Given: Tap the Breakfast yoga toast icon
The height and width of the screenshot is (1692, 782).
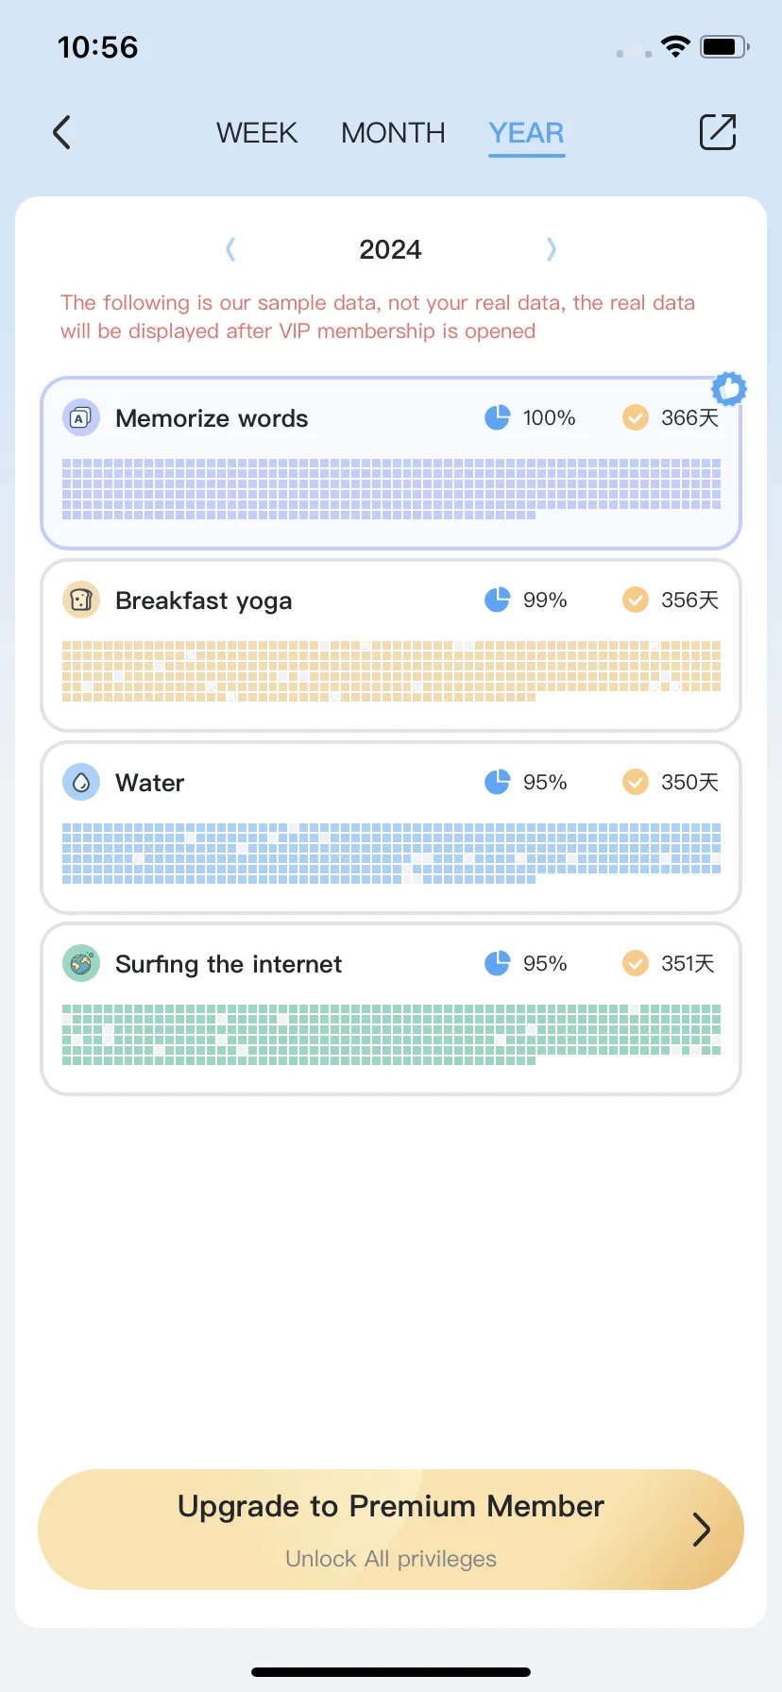Looking at the screenshot, I should click(x=81, y=600).
